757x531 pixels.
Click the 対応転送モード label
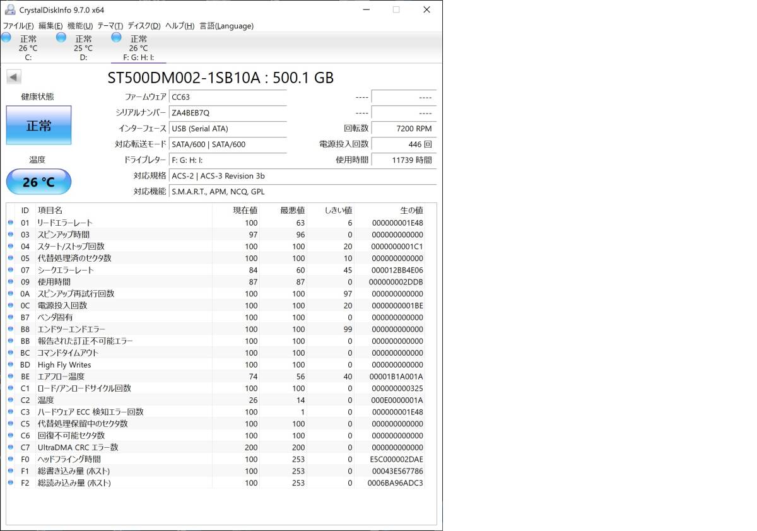point(141,144)
